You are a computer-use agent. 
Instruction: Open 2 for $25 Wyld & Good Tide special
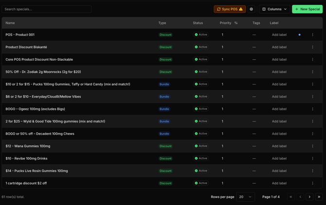pos(55,121)
